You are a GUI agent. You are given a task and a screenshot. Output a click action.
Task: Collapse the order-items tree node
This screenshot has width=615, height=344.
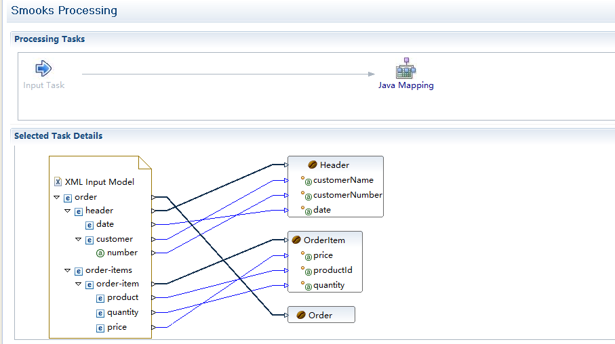click(x=67, y=270)
